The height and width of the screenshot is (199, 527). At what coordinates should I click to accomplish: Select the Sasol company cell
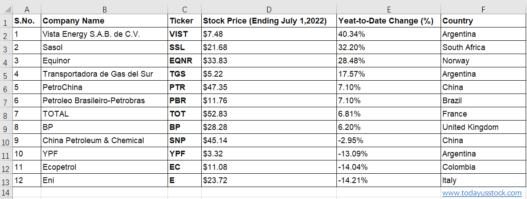click(x=104, y=47)
